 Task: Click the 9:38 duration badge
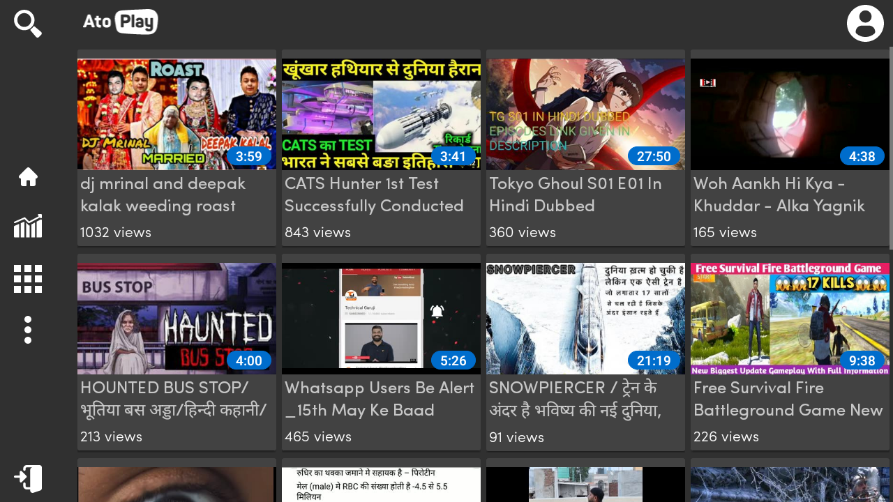(x=862, y=360)
